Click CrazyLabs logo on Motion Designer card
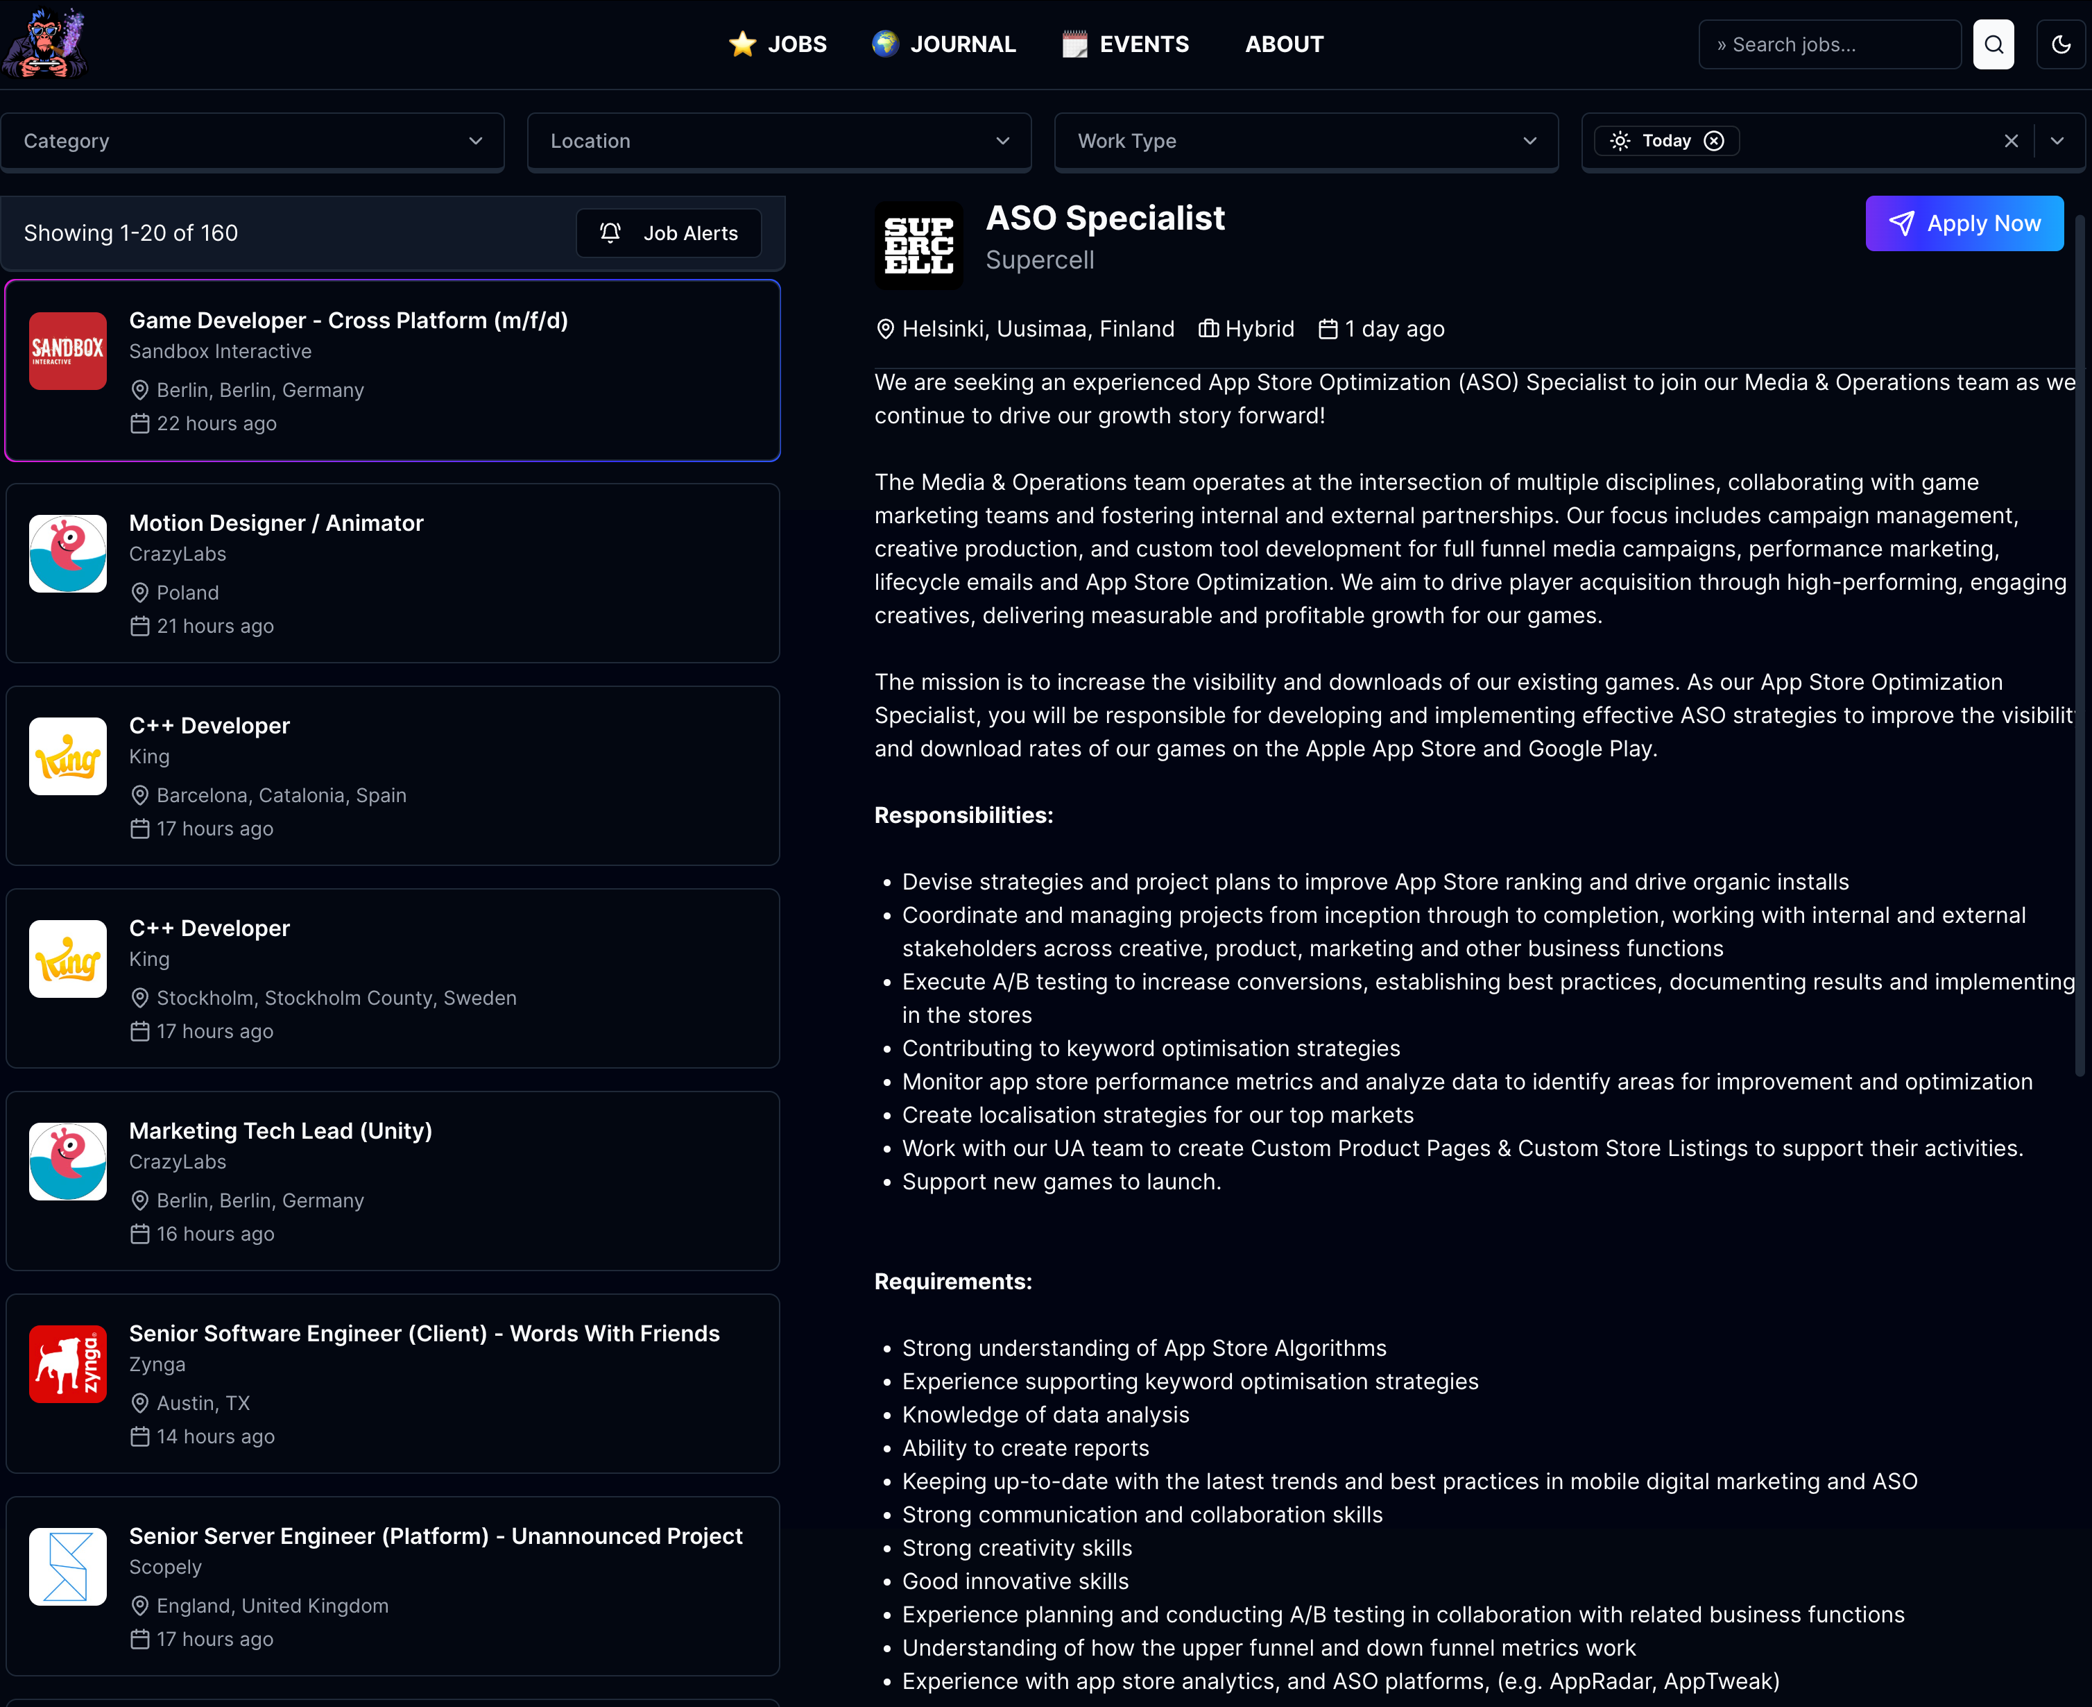2092x1707 pixels. pyautogui.click(x=68, y=554)
